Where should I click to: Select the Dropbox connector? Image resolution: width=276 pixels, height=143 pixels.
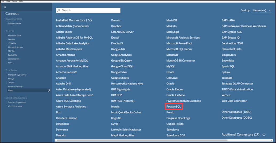point(116,26)
